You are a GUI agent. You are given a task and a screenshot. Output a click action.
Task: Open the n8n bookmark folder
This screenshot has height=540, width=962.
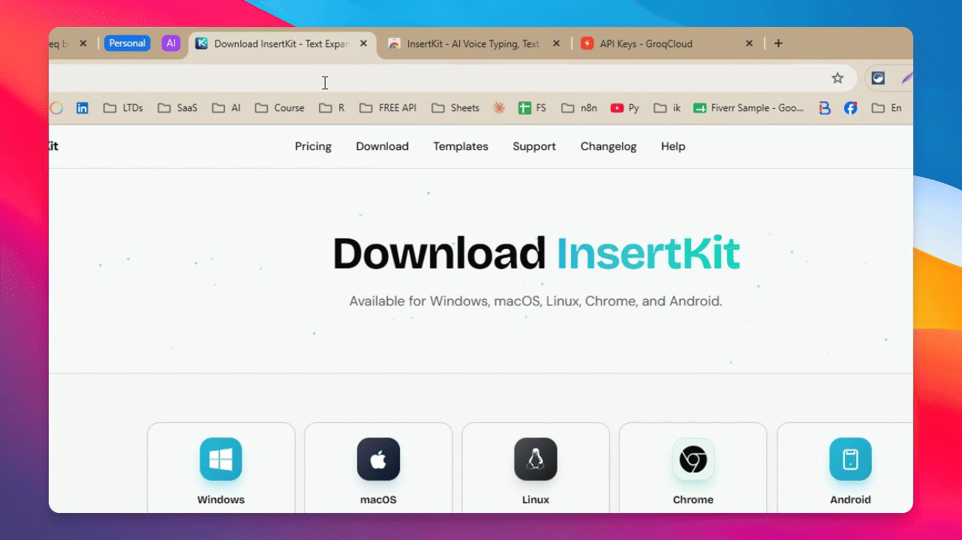579,108
